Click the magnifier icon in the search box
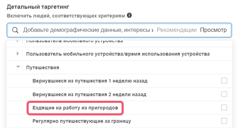 pos(15,30)
